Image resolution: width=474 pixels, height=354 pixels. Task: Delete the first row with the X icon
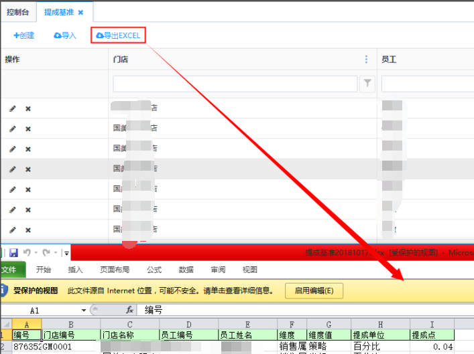pyautogui.click(x=28, y=108)
